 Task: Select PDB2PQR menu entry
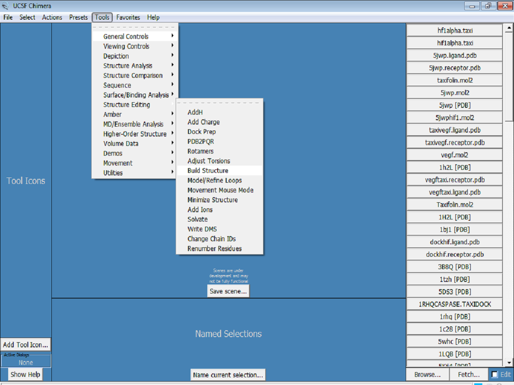[x=220, y=141]
